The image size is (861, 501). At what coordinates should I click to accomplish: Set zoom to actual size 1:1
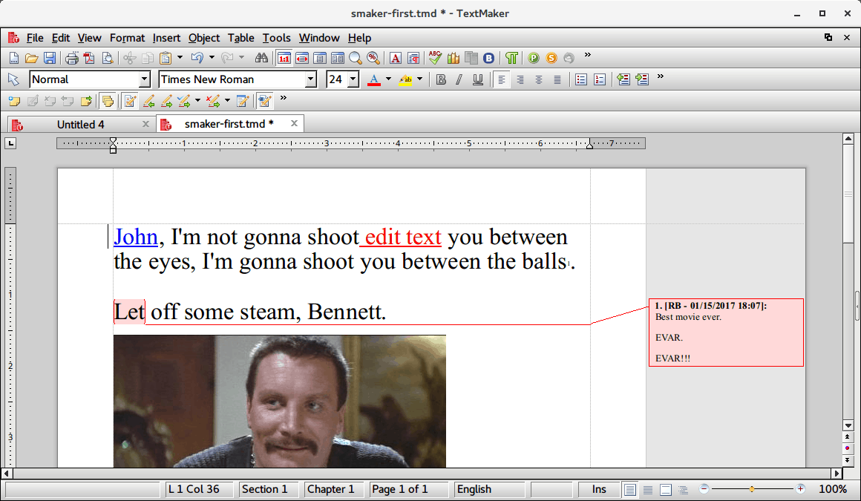(284, 58)
